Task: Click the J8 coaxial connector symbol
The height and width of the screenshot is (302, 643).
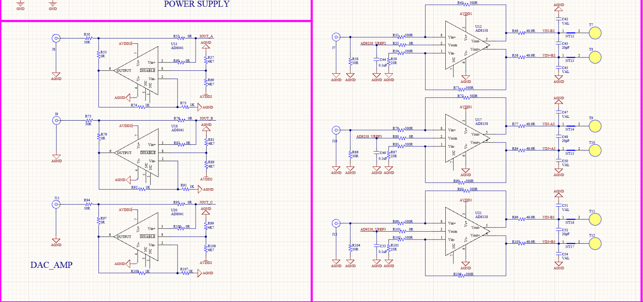Action: point(56,39)
